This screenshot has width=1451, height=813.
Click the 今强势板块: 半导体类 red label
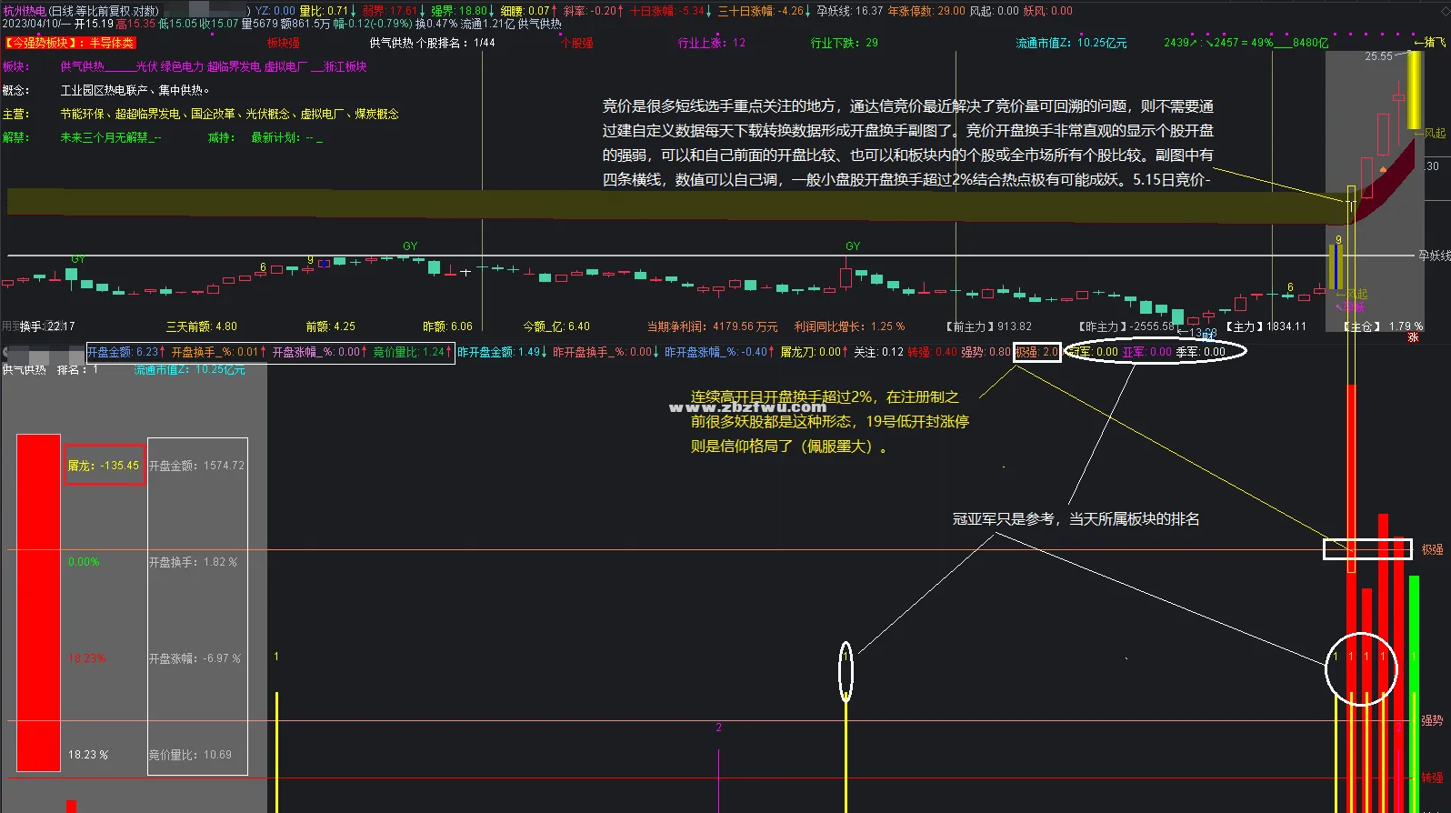[70, 43]
